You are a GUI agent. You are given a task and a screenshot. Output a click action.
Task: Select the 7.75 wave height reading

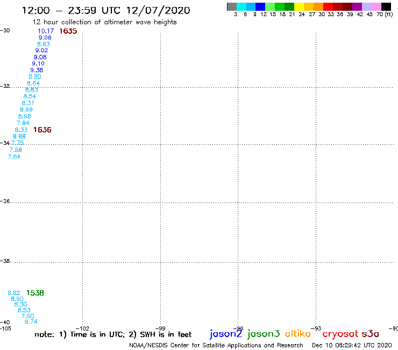tap(18, 143)
